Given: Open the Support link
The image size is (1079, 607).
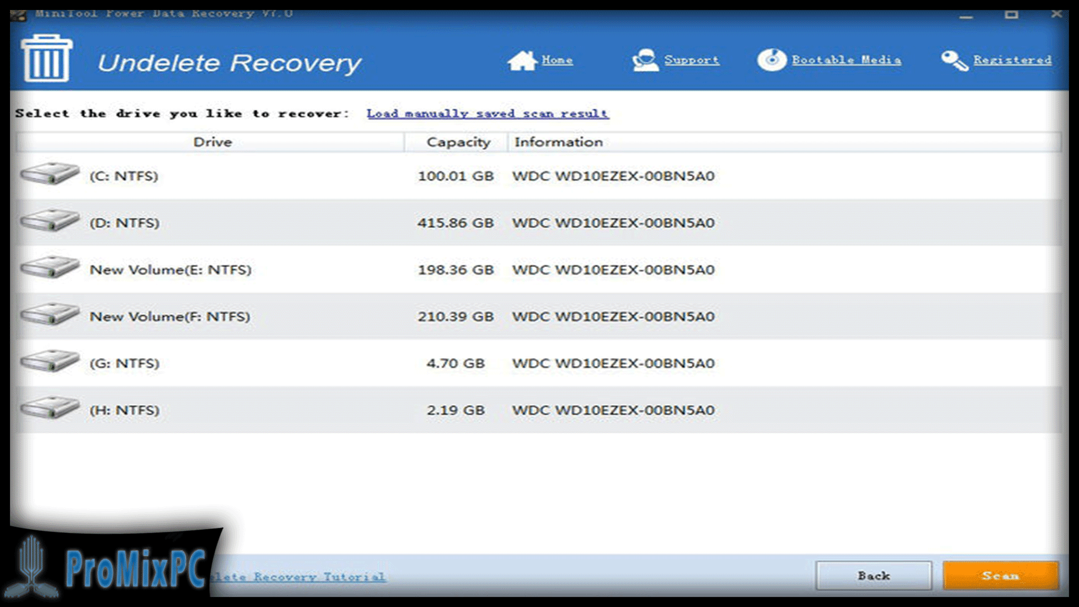Looking at the screenshot, I should [692, 60].
